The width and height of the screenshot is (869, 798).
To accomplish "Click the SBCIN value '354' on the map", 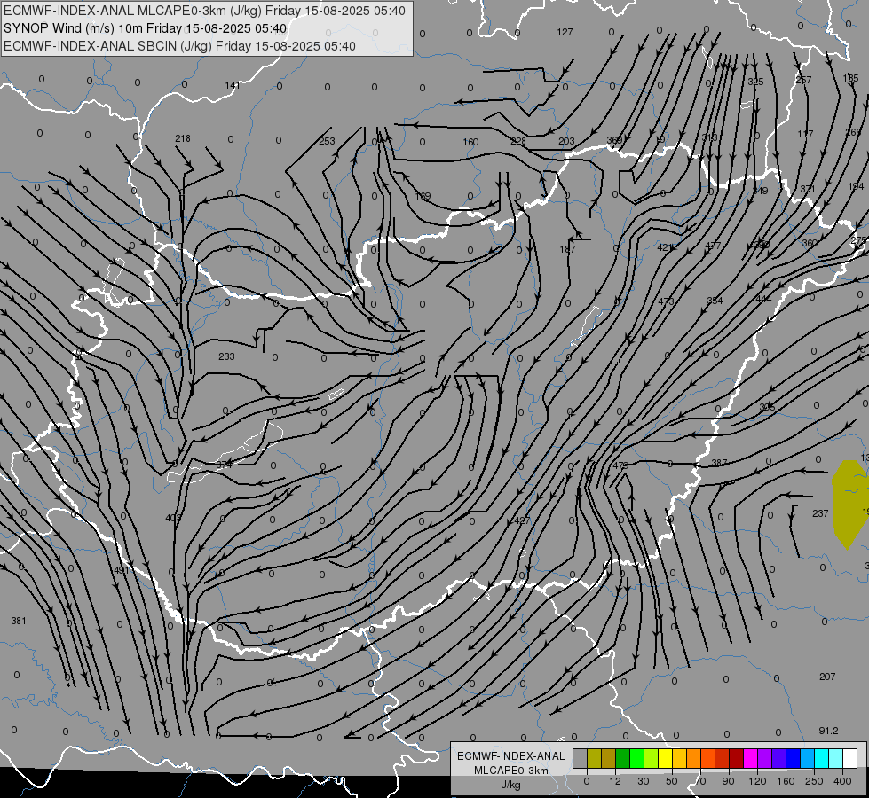I will (x=715, y=301).
